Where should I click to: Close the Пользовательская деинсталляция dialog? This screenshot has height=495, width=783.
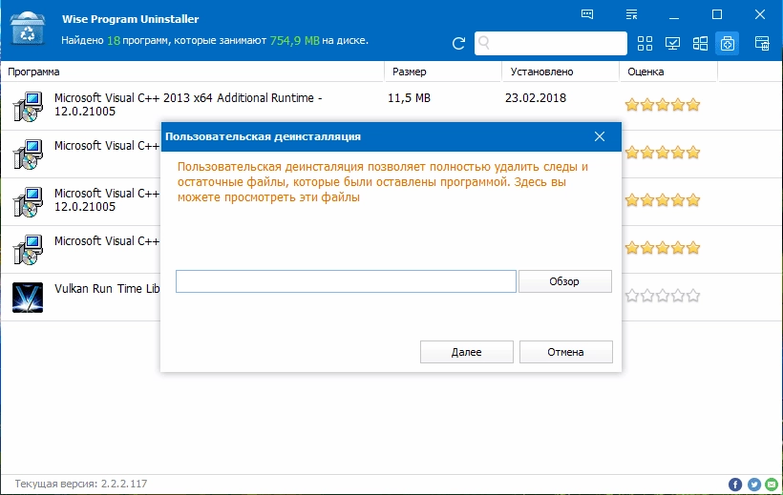600,136
